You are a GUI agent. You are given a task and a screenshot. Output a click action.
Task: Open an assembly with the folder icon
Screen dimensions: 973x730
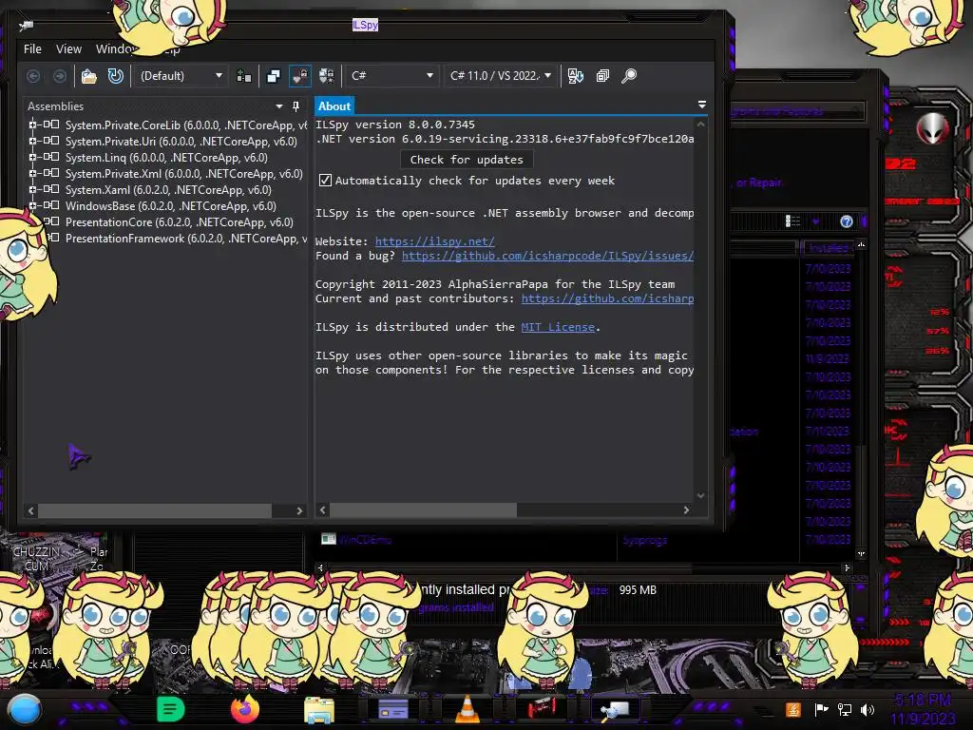point(88,76)
